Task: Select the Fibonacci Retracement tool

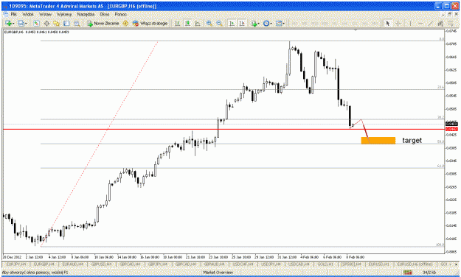Action: [451, 23]
